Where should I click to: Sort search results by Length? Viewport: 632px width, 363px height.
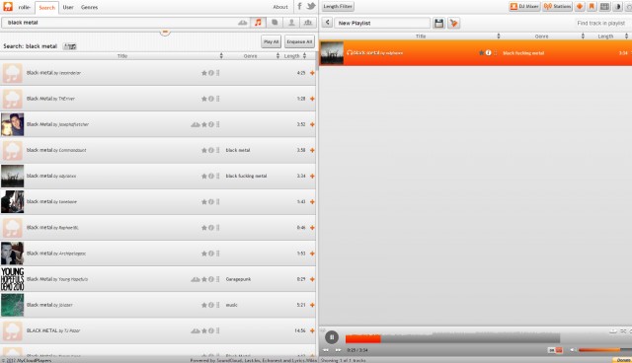[x=291, y=56]
